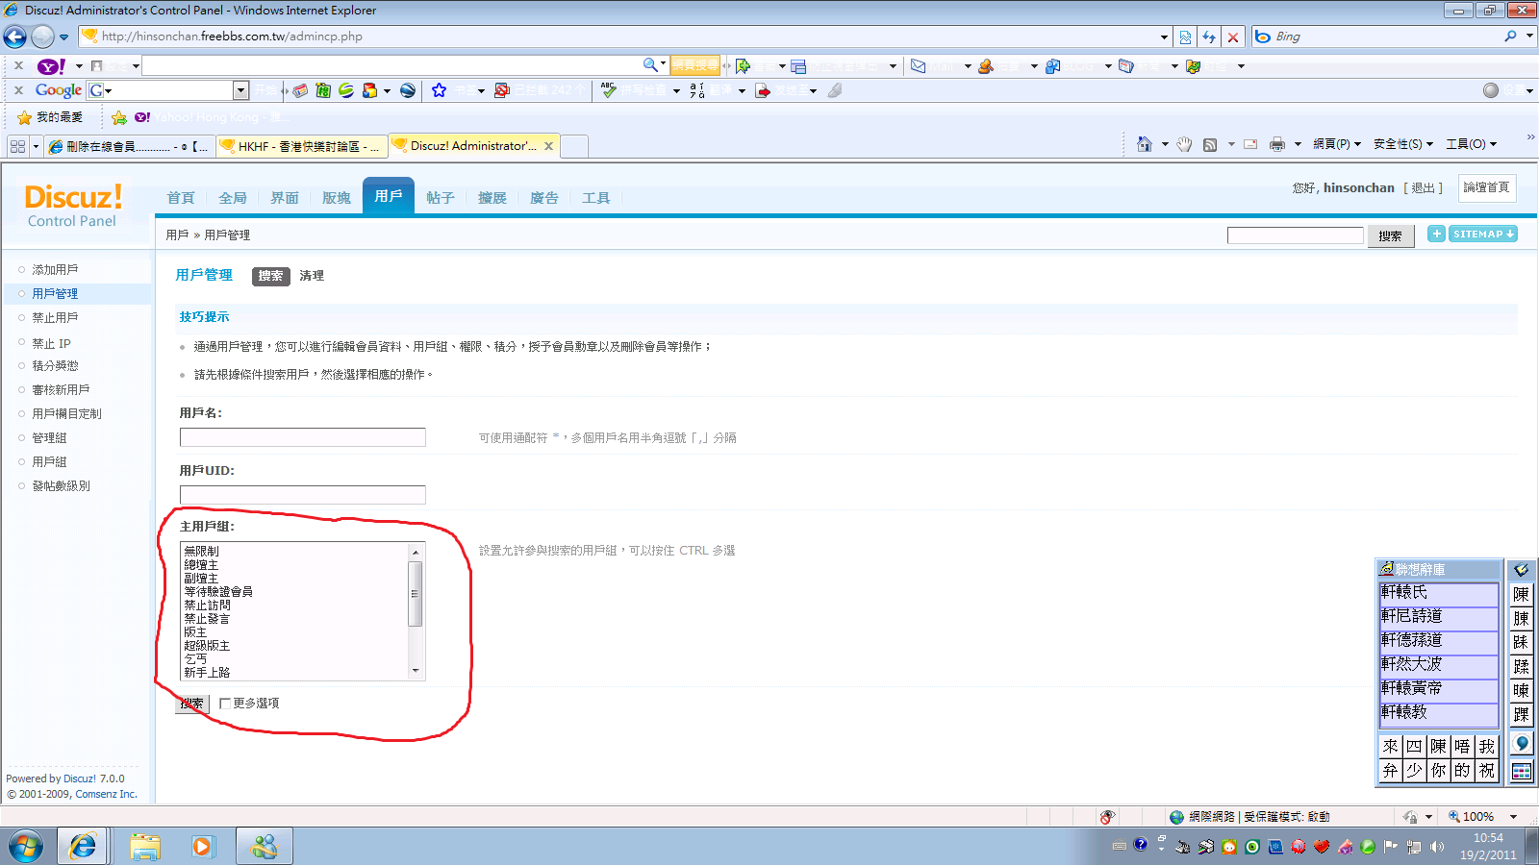This screenshot has width=1539, height=865.
Task: Click the 清理 link beside 用戶管理
Action: (x=312, y=276)
